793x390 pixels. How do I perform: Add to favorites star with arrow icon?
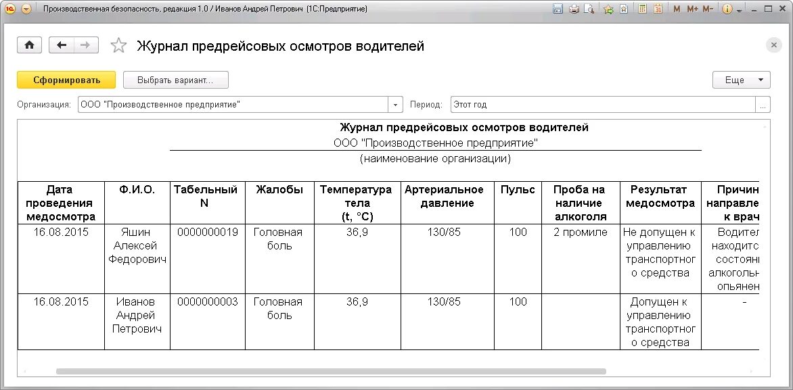click(608, 9)
